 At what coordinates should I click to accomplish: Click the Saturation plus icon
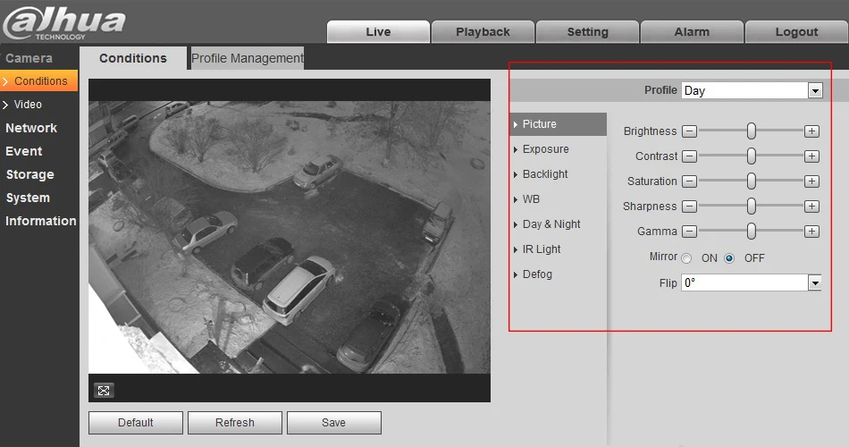pyautogui.click(x=811, y=181)
